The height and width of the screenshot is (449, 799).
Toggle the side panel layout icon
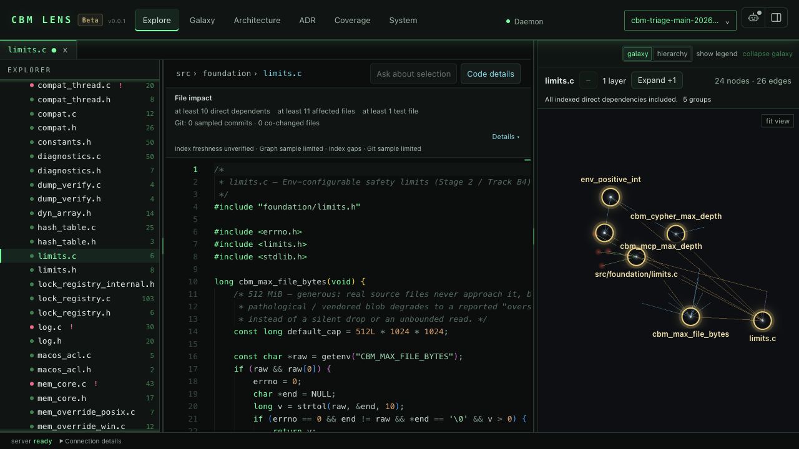[777, 18]
